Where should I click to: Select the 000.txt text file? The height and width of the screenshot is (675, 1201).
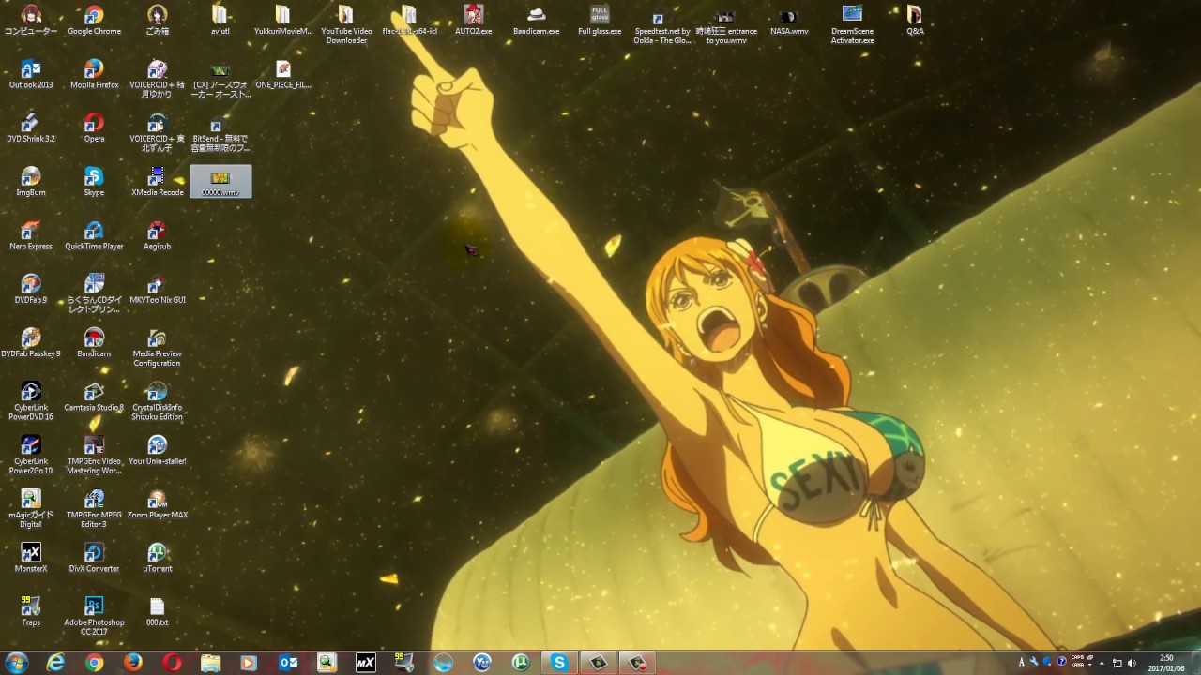[157, 610]
